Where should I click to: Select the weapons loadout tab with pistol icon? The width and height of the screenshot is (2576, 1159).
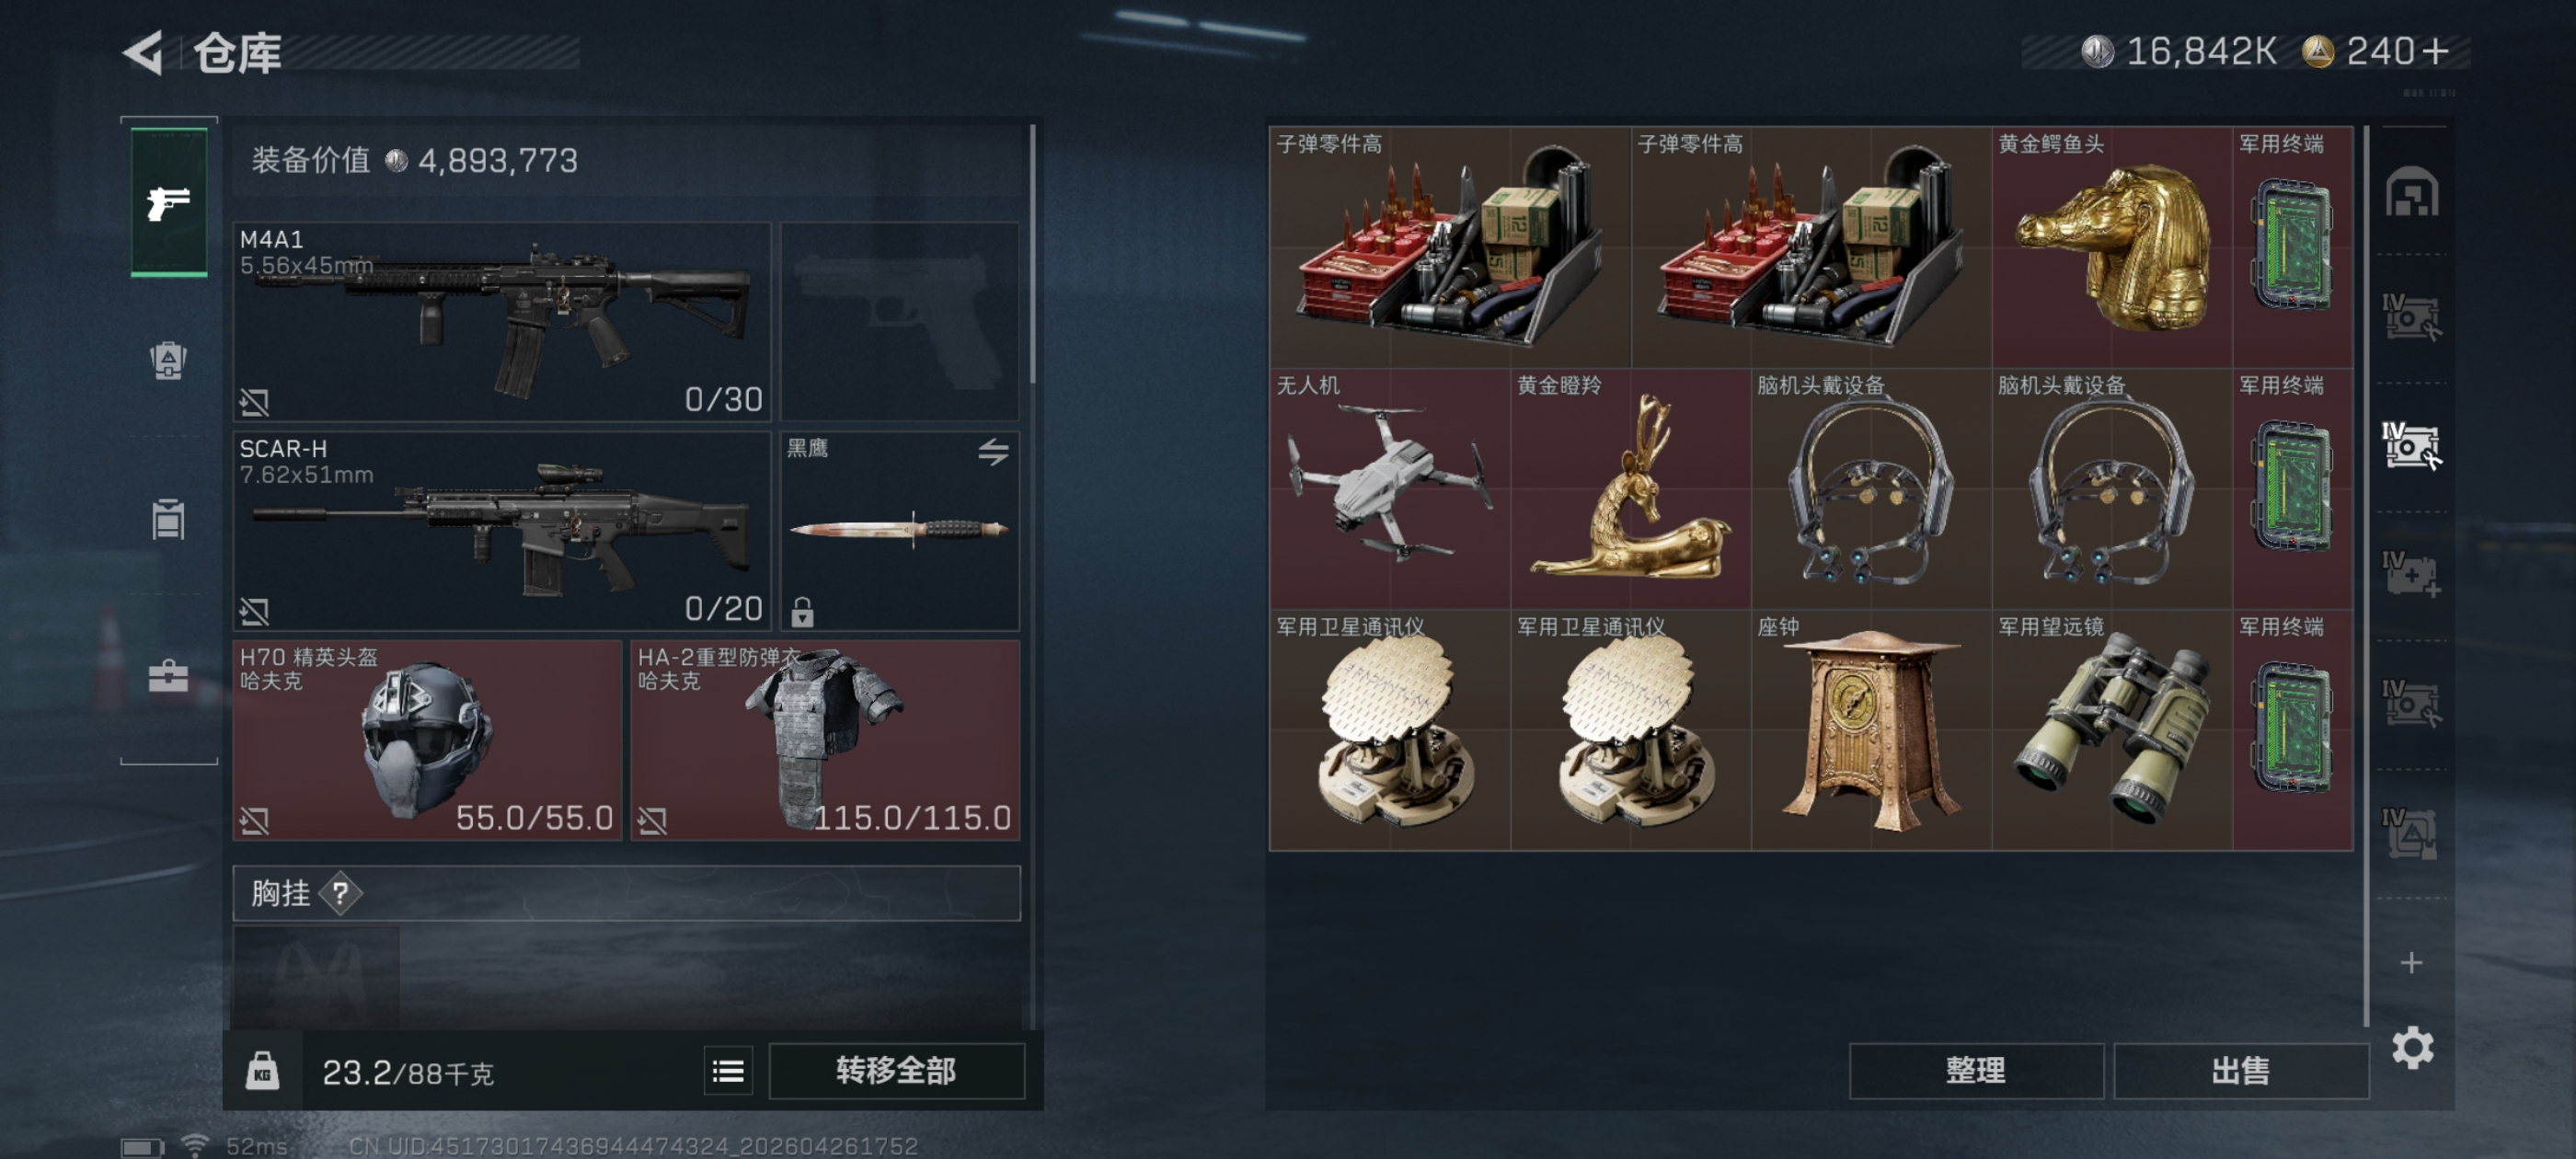coord(169,202)
